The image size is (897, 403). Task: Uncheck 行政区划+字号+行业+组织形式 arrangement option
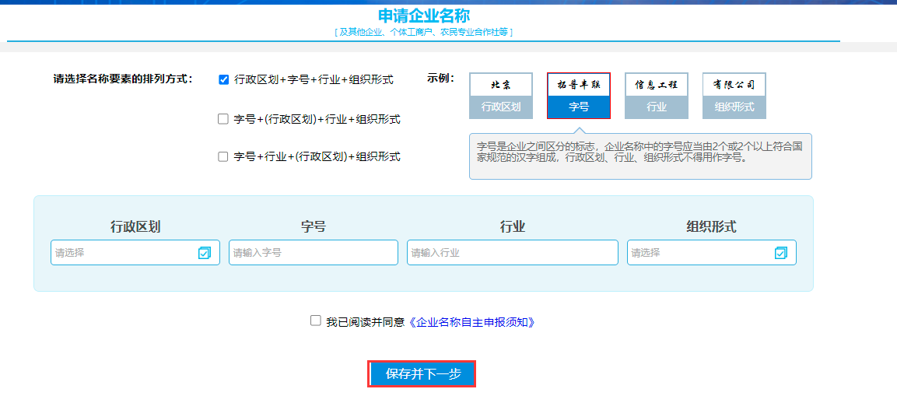[224, 79]
